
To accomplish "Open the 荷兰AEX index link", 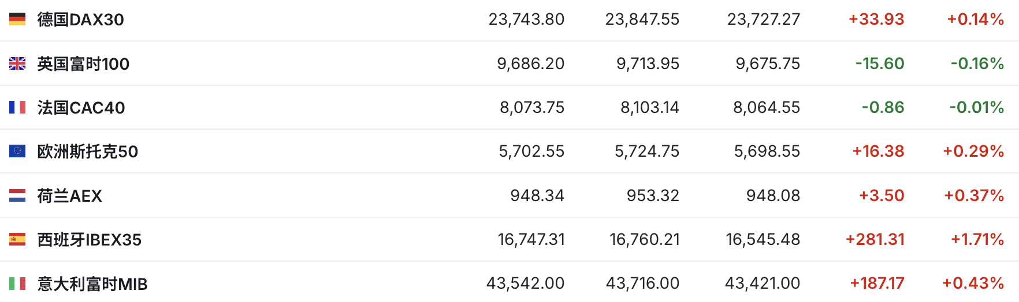I will pos(69,196).
